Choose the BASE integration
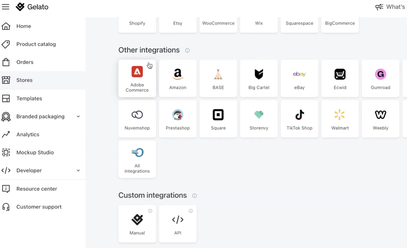Image resolution: width=407 pixels, height=248 pixels. coord(218,78)
